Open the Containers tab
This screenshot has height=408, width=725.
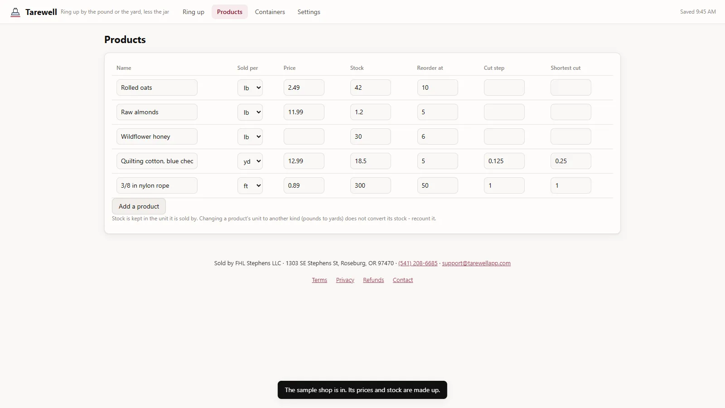270,12
